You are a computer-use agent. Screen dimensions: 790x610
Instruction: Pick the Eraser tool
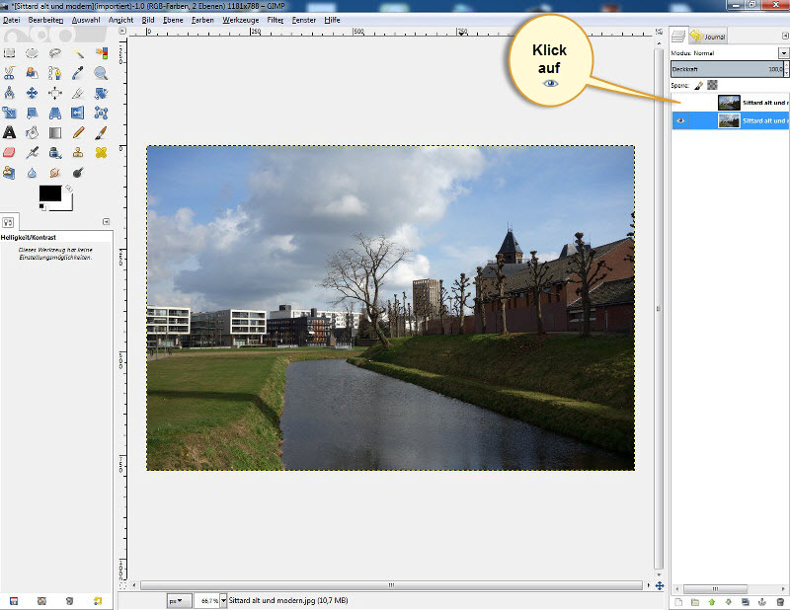point(10,153)
